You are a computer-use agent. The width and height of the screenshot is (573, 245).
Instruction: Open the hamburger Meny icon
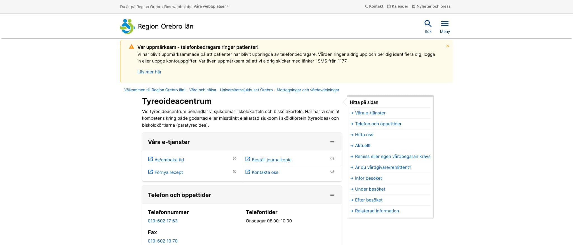tap(445, 24)
